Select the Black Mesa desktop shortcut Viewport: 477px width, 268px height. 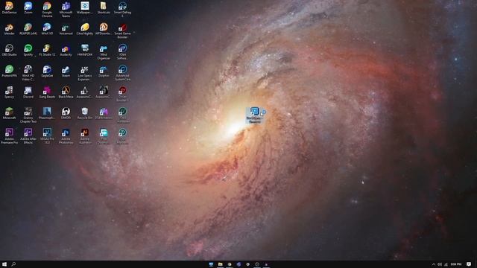click(x=66, y=92)
